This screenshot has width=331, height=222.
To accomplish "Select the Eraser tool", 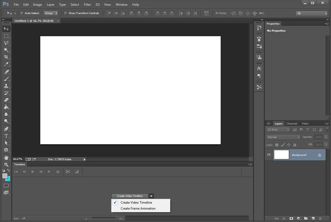I will click(6, 100).
